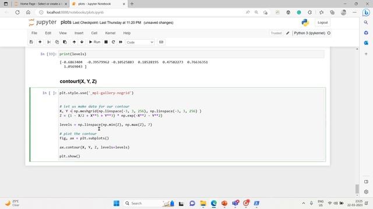The width and height of the screenshot is (373, 209).
Task: Open Microsoft Edge from taskbar
Action: pos(214,203)
